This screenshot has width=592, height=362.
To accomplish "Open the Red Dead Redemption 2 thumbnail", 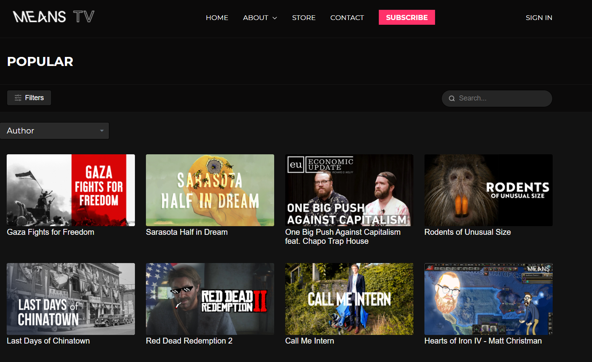I will pyautogui.click(x=210, y=299).
